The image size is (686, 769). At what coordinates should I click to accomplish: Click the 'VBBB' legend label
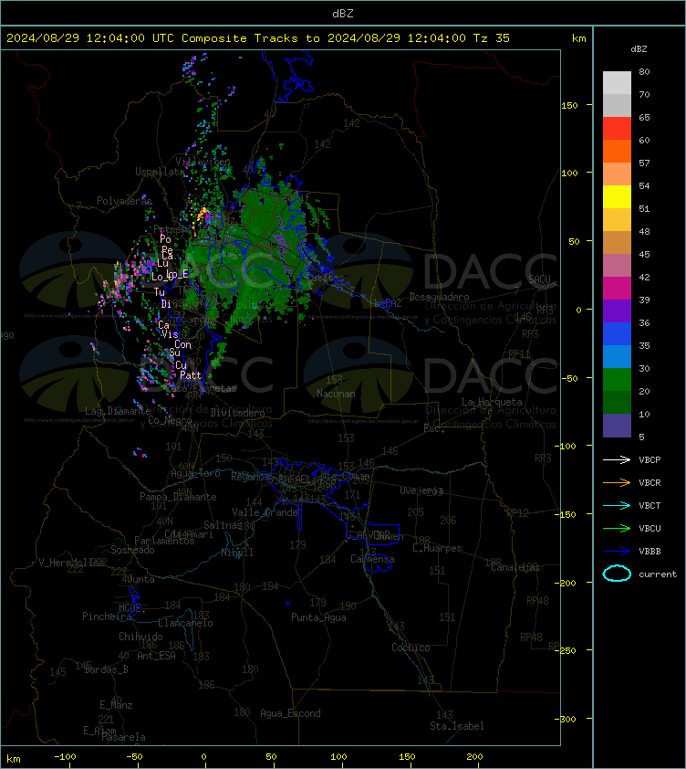(650, 552)
